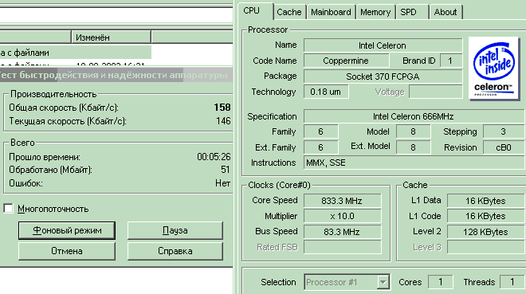Open the Memory tab

point(375,12)
